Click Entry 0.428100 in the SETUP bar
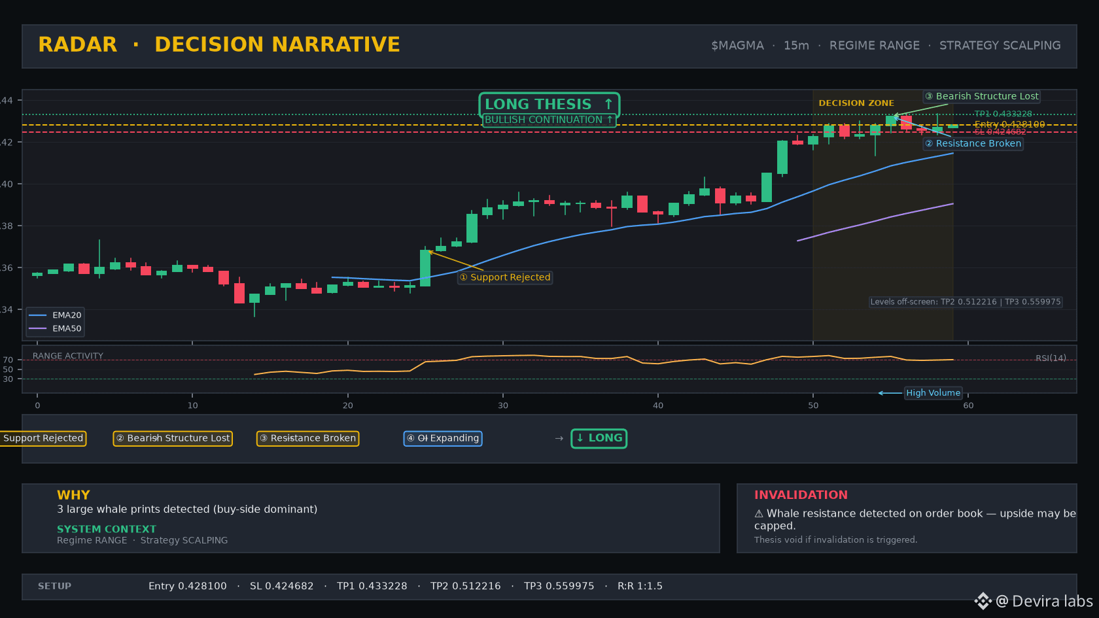 188,587
